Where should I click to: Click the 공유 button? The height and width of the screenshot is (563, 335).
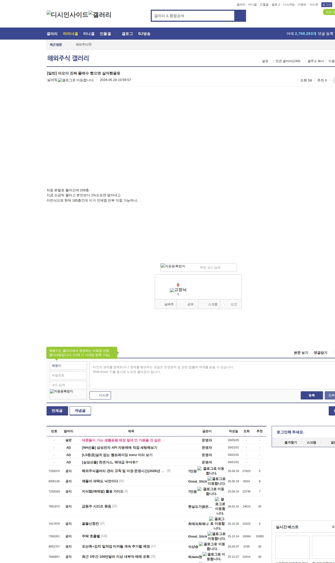187,304
